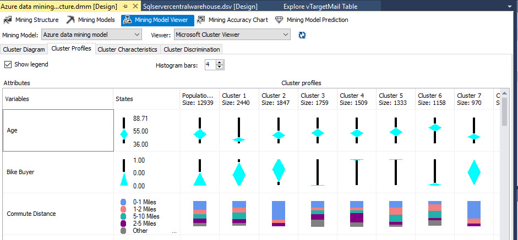Image resolution: width=518 pixels, height=240 pixels.
Task: Click the Mining Model Prediction diamond icon
Action: click(x=279, y=20)
